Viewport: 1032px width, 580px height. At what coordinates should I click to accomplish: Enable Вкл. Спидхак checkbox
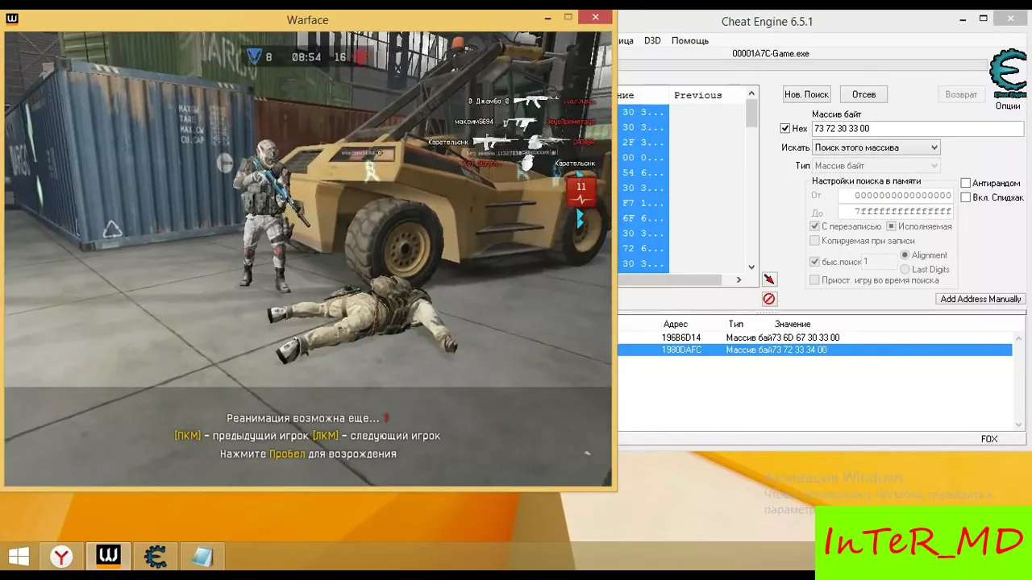click(x=966, y=198)
